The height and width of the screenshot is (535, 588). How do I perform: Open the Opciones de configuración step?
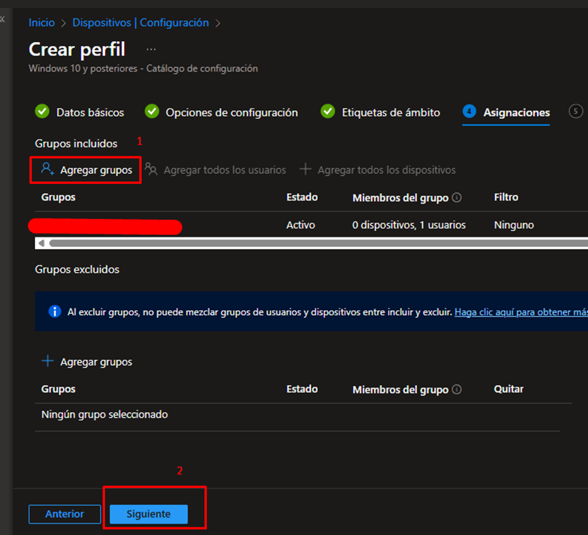(222, 112)
